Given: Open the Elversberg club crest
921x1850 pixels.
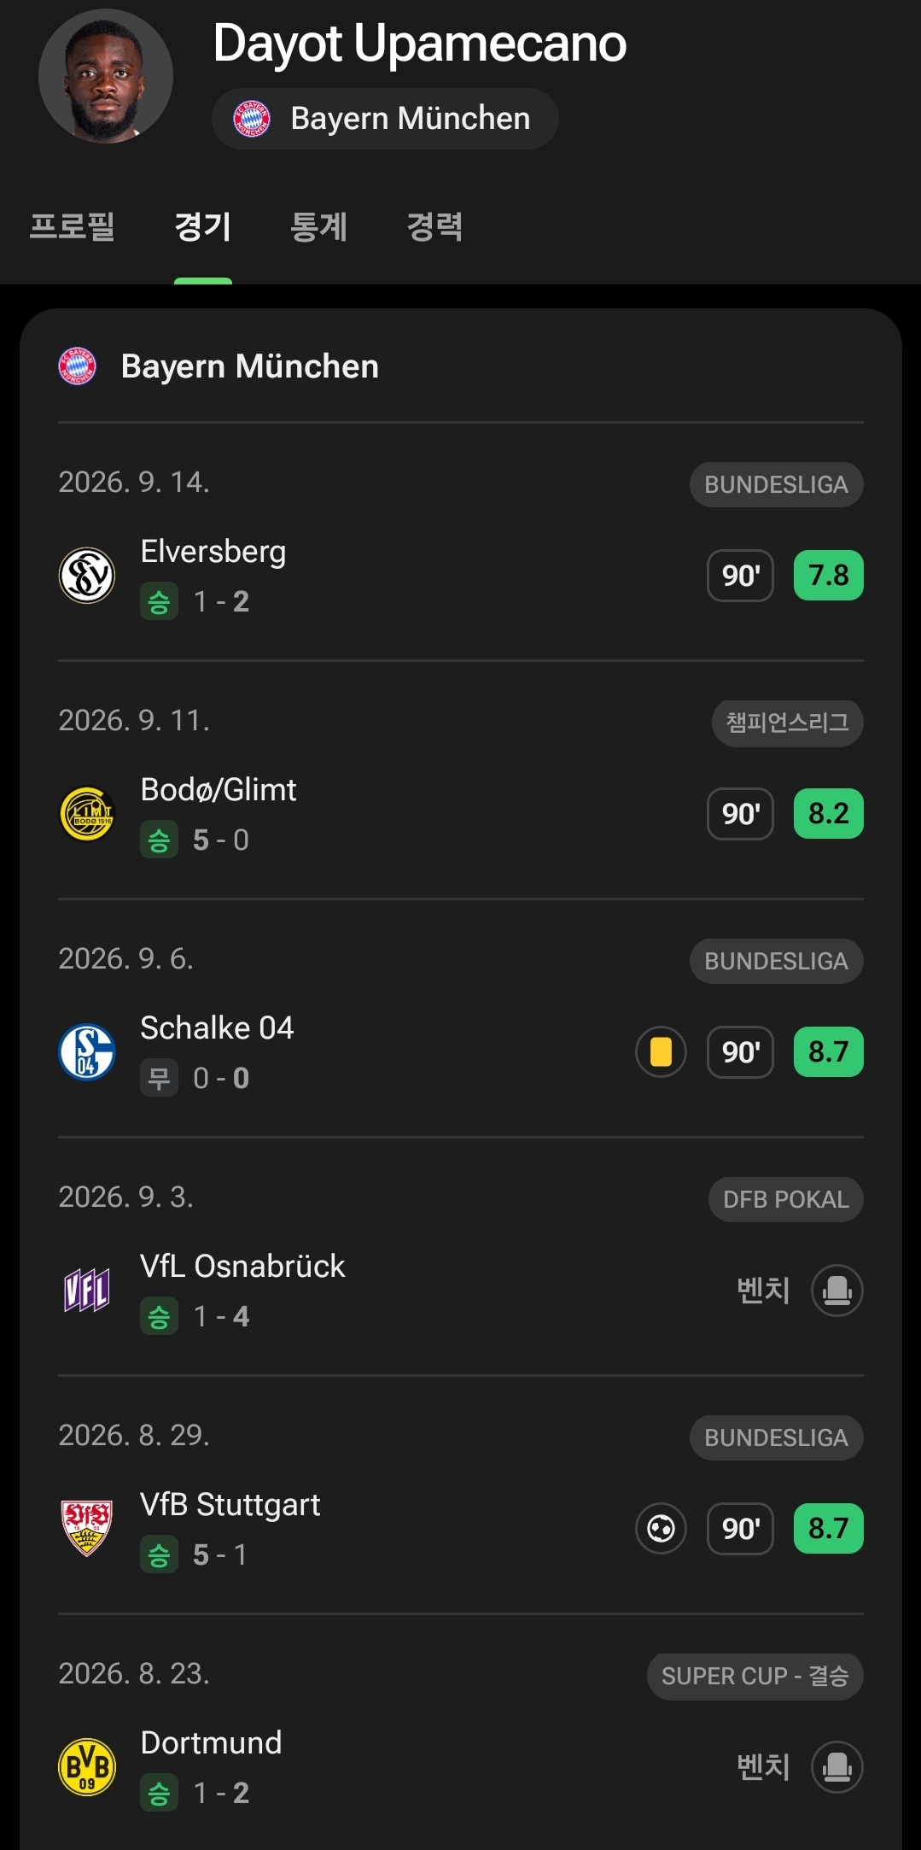Looking at the screenshot, I should point(87,576).
